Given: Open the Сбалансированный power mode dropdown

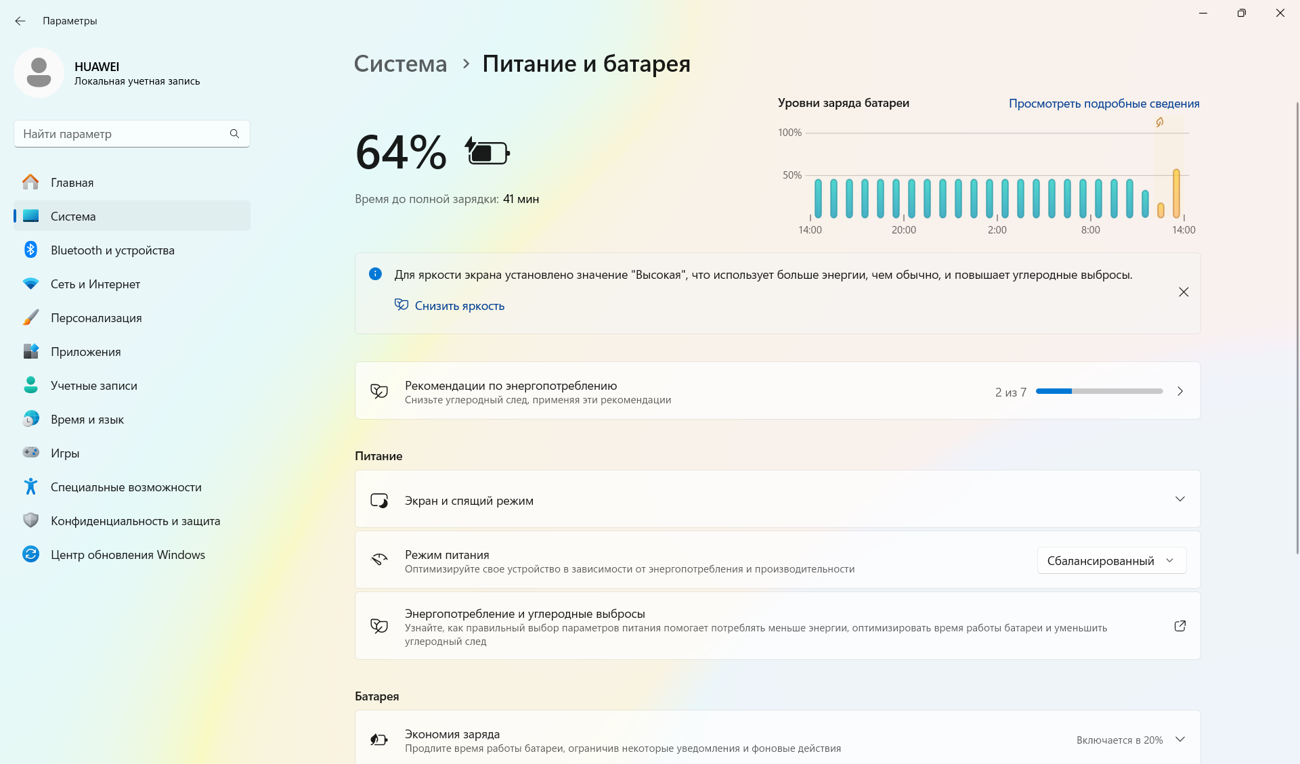Looking at the screenshot, I should 1112,560.
